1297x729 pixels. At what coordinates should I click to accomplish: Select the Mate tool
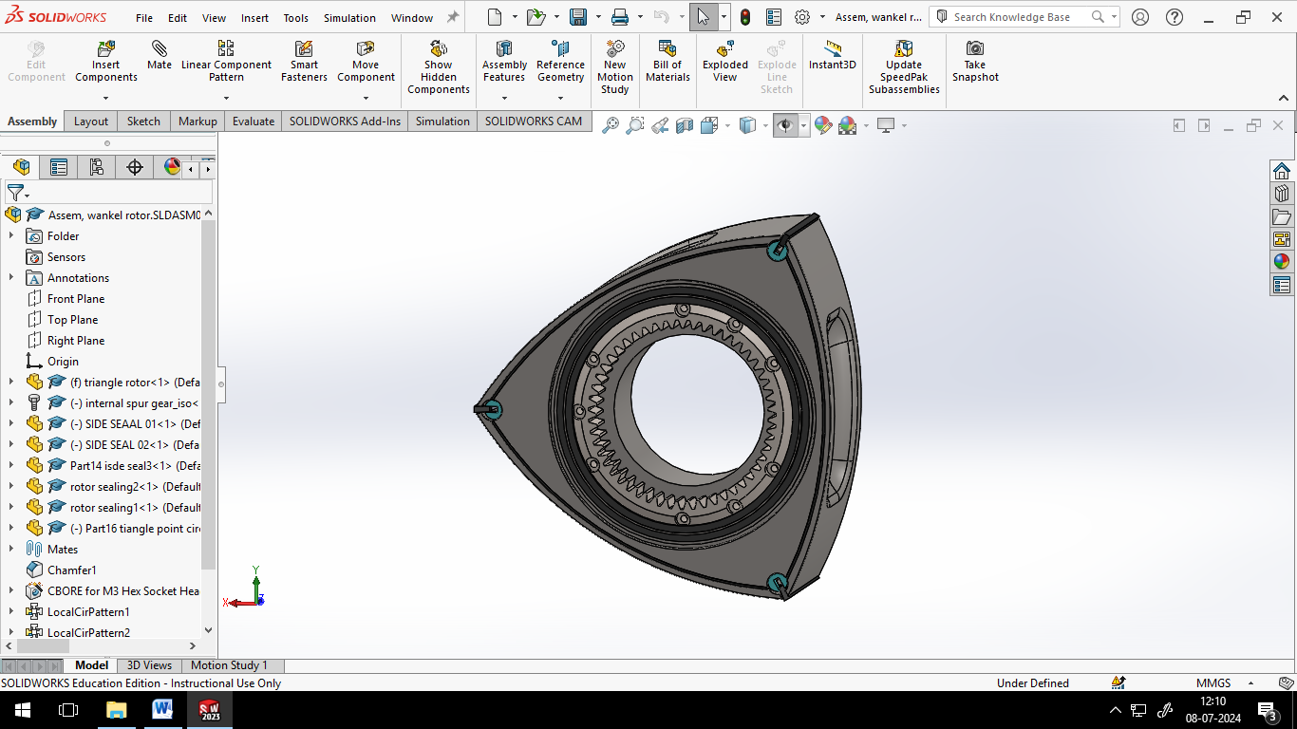point(160,55)
